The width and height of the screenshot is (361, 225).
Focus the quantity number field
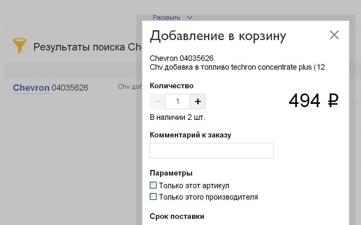177,101
